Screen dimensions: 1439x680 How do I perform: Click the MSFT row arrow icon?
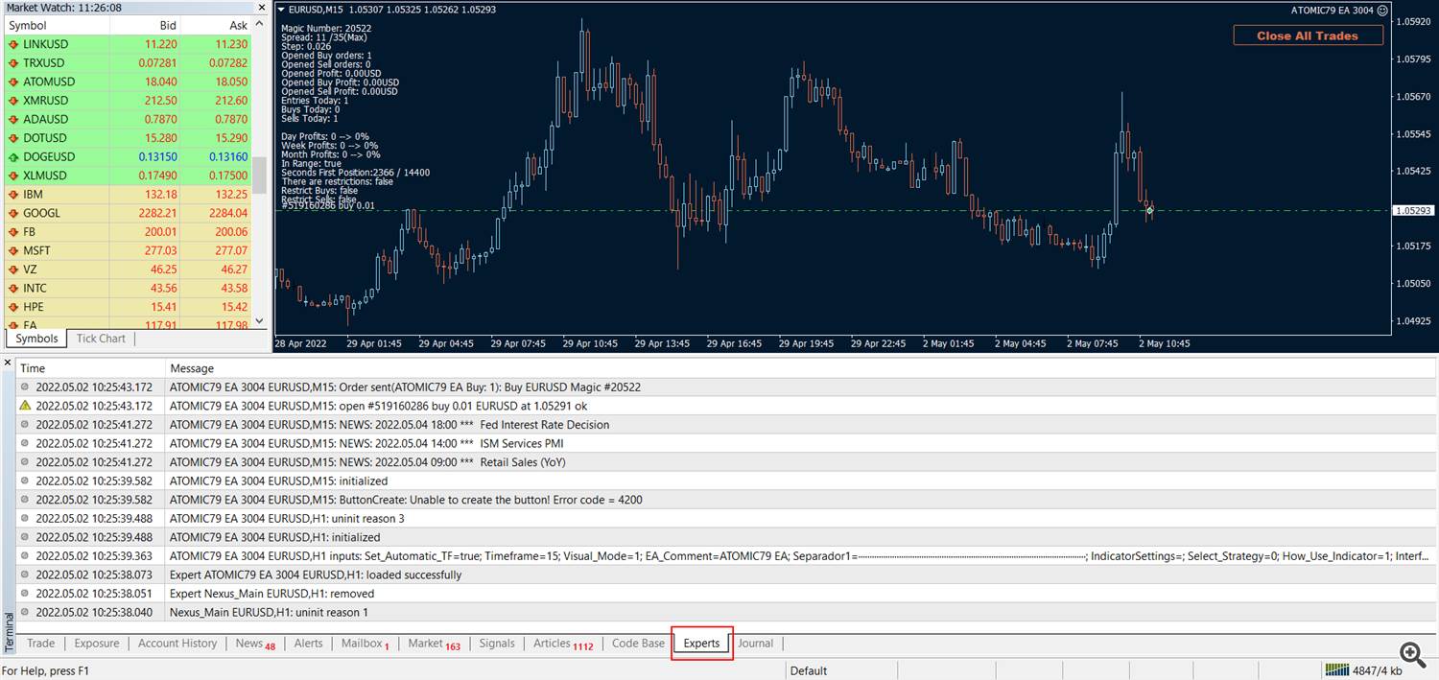coord(13,250)
